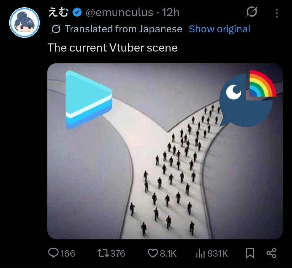This screenshot has height=268, width=292.
Task: Open the emunculus profile avatar
Action: coord(24,22)
